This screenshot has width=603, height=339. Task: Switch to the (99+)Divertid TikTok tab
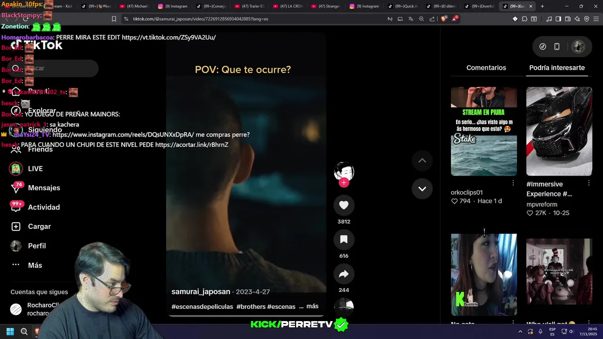click(x=479, y=6)
